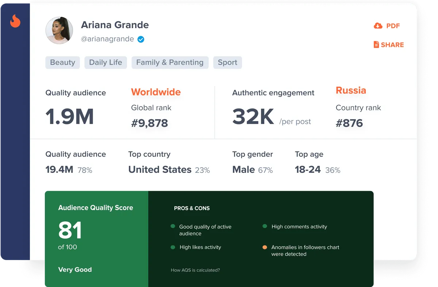Choose the Sport category tag
This screenshot has width=438, height=287.
pos(227,62)
